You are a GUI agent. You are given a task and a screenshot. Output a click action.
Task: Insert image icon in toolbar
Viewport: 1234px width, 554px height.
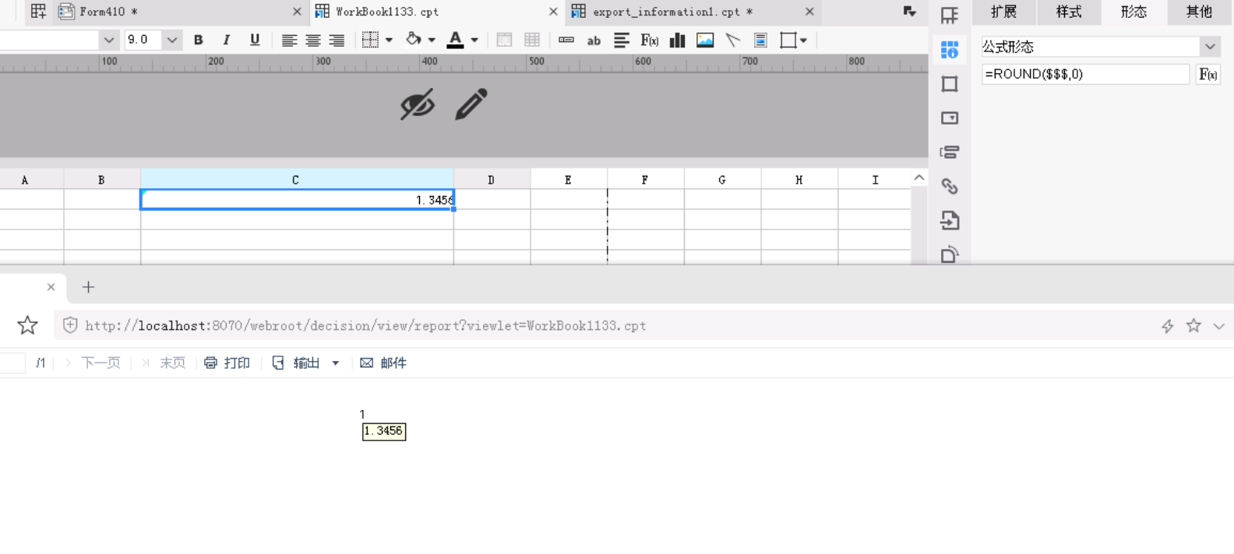pos(705,40)
